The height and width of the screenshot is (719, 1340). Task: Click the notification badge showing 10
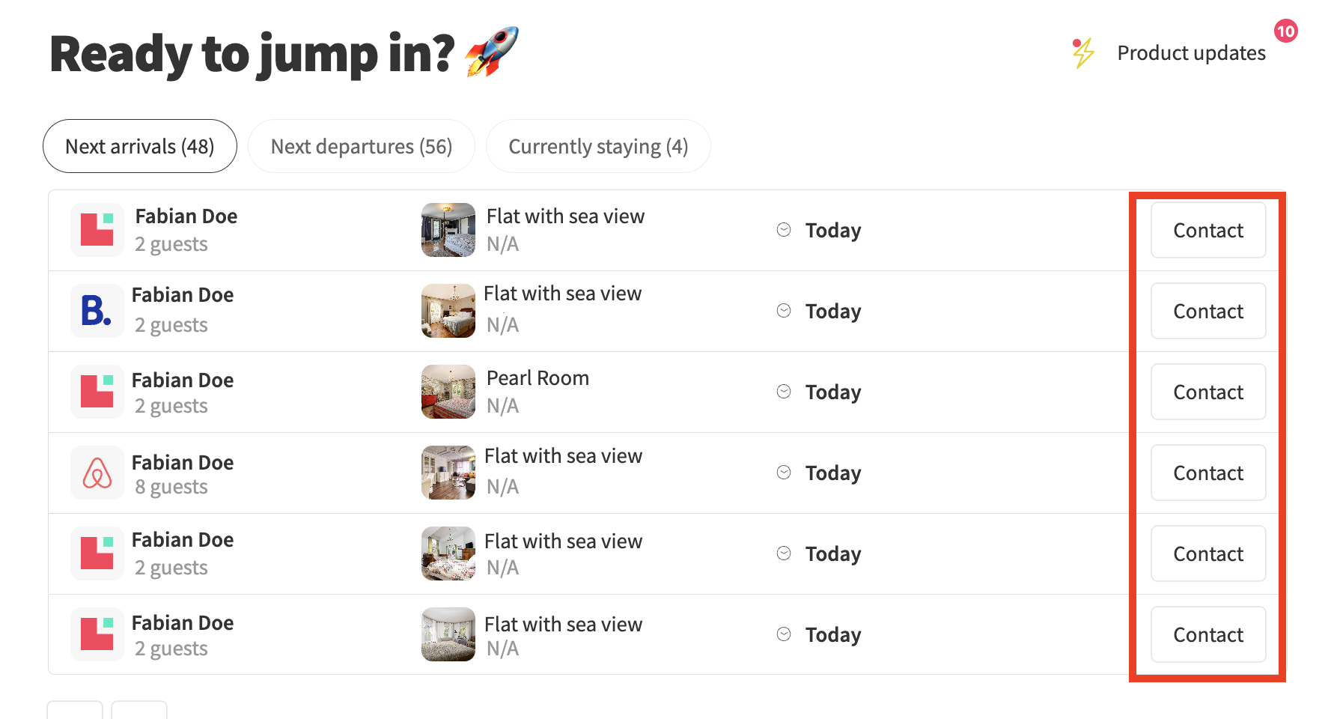coord(1285,31)
